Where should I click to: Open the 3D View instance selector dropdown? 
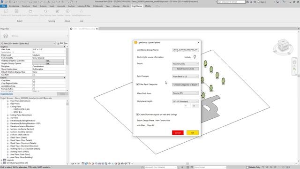[x=28, y=43]
